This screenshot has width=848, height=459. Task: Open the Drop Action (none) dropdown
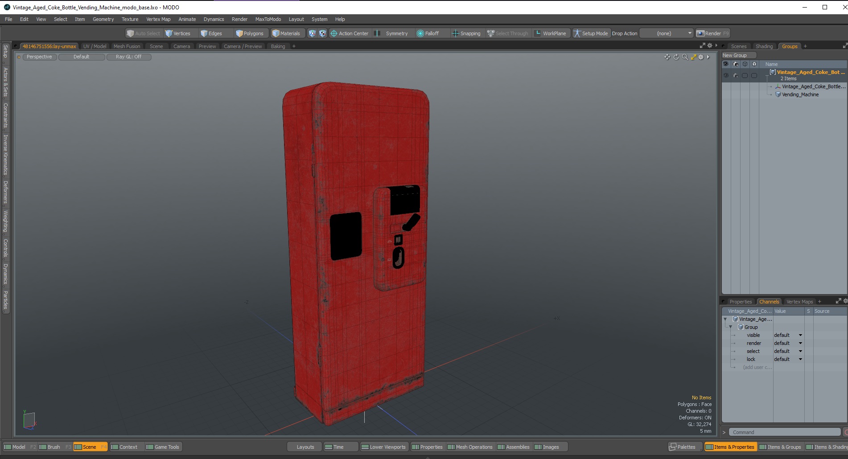point(667,33)
